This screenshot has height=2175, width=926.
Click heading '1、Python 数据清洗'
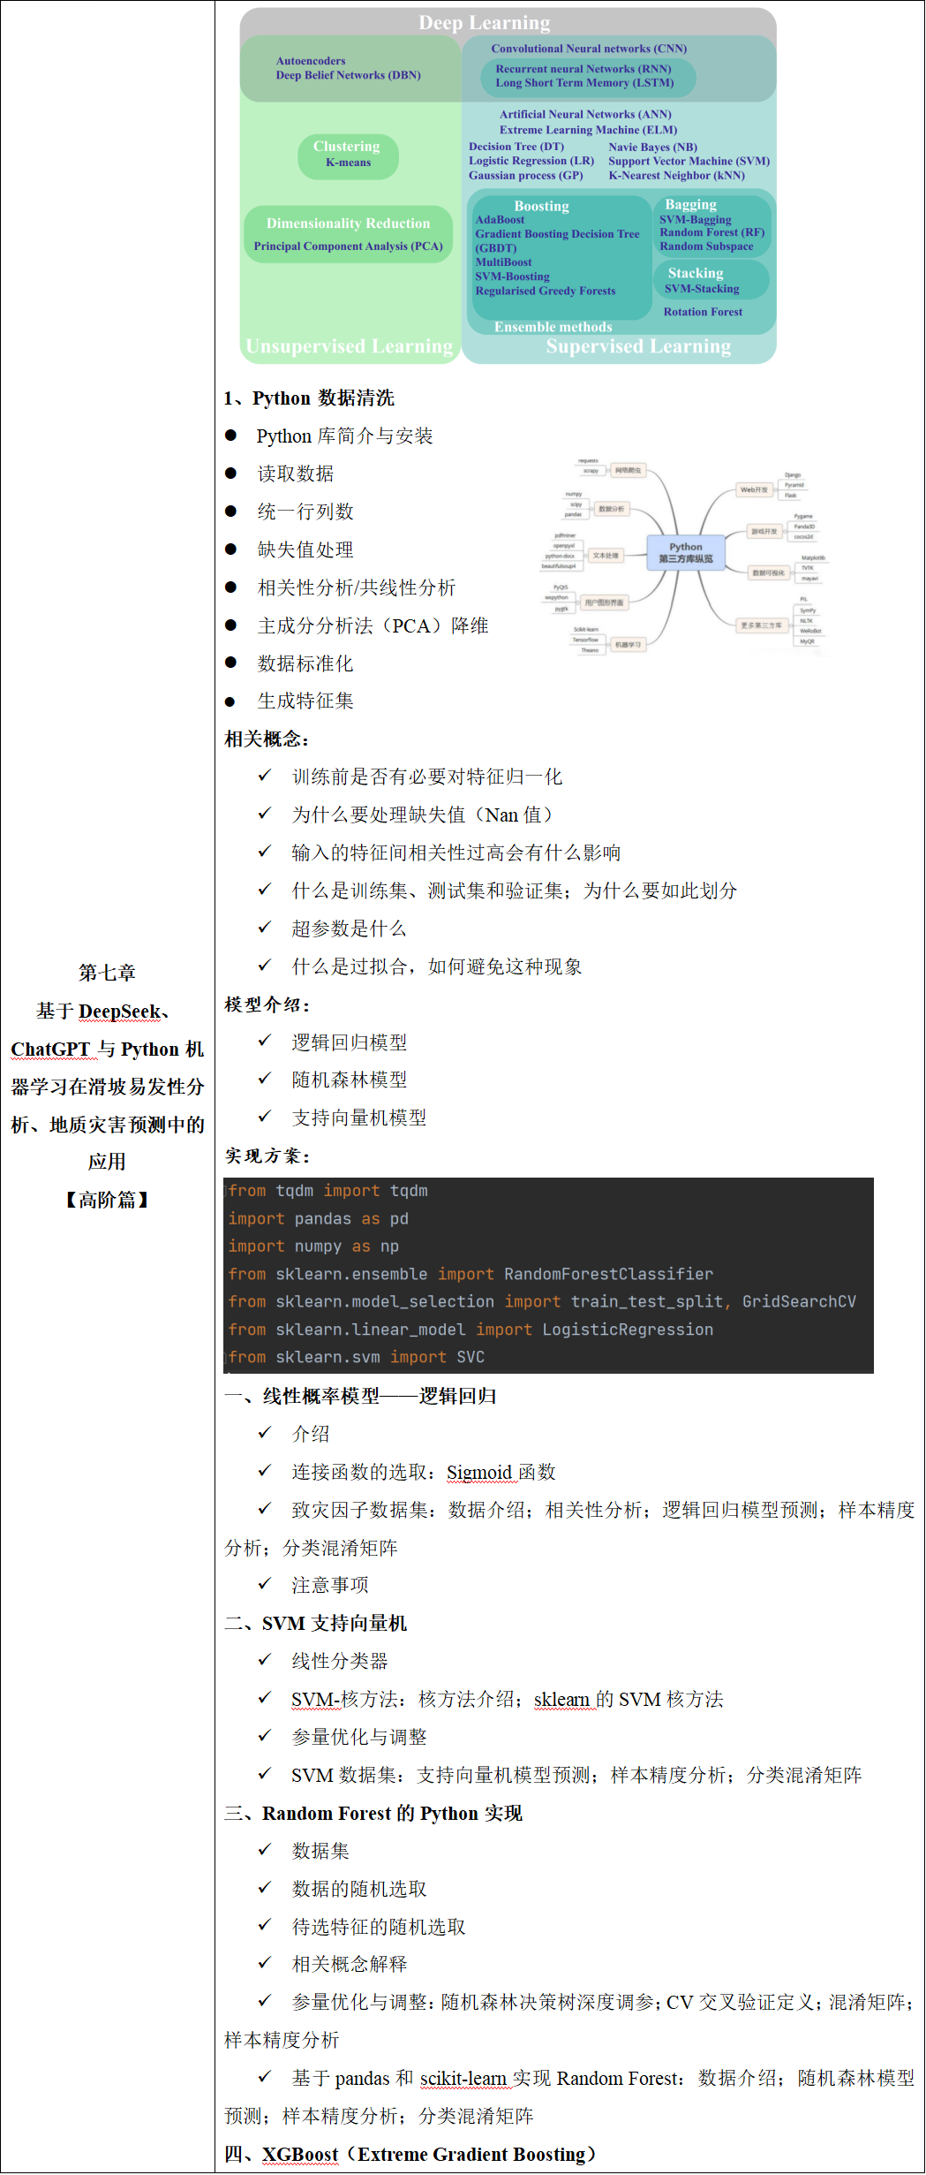coord(309,398)
